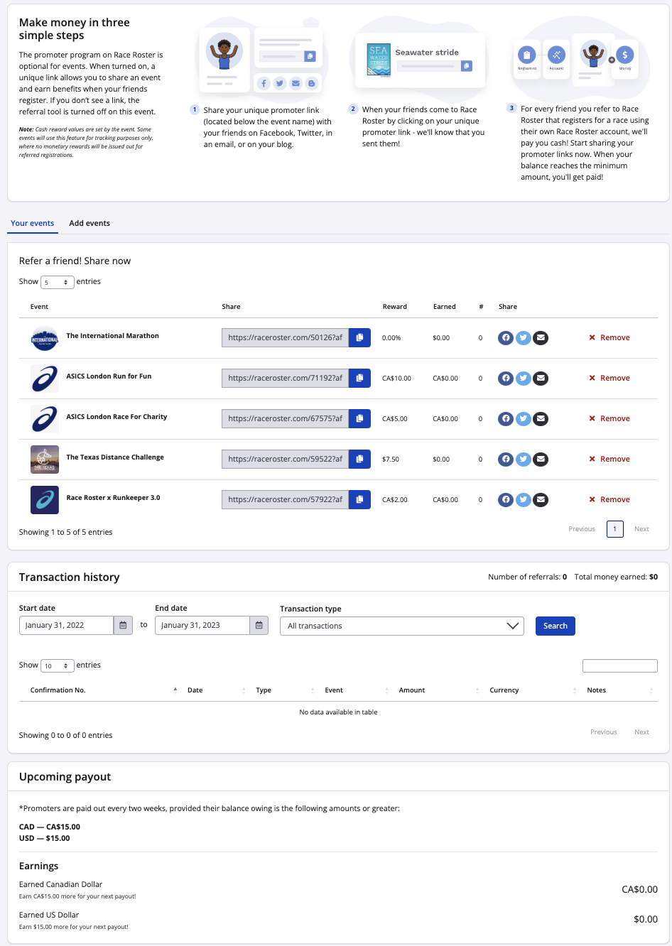The width and height of the screenshot is (672, 946).
Task: Open the End date calendar picker
Action: pos(259,626)
